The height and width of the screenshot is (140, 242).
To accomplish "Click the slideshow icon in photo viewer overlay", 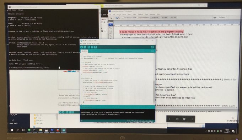I will click(x=177, y=119).
